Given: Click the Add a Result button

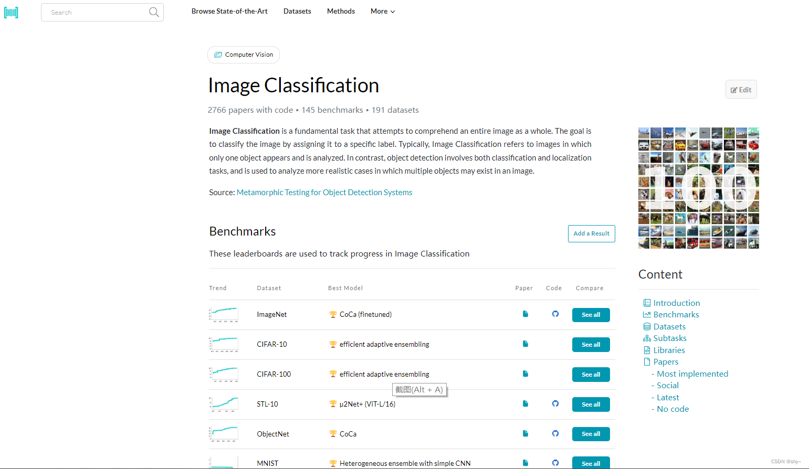Looking at the screenshot, I should click(591, 233).
